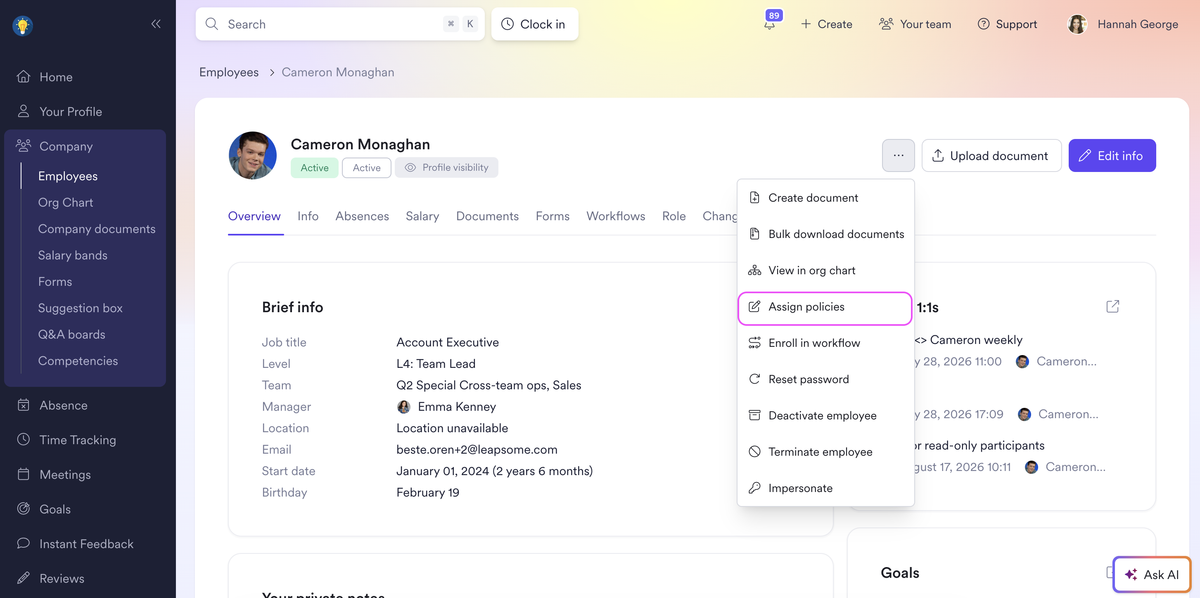The width and height of the screenshot is (1200, 598).
Task: Select Deactivate employee
Action: click(x=825, y=415)
